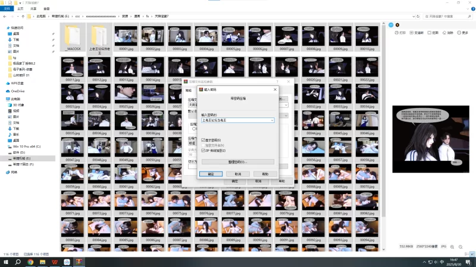The width and height of the screenshot is (476, 267).
Task: Click the blue round icon atop preview pane
Action: tap(391, 25)
